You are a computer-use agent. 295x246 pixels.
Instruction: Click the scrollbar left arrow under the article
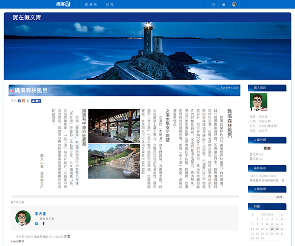coord(14,196)
